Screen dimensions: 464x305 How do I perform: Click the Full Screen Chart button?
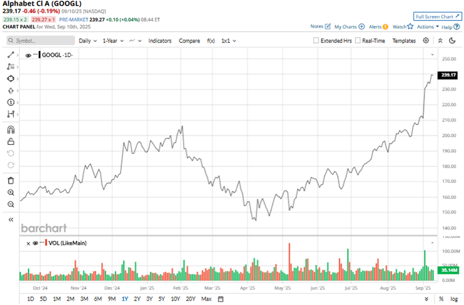[437, 17]
